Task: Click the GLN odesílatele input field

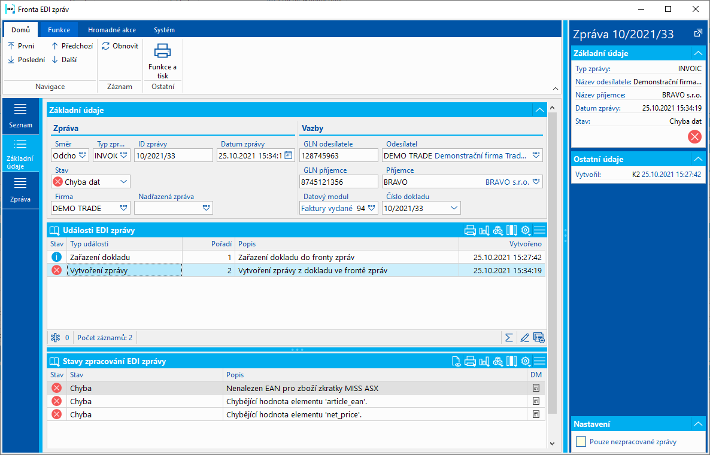Action: 338,155
